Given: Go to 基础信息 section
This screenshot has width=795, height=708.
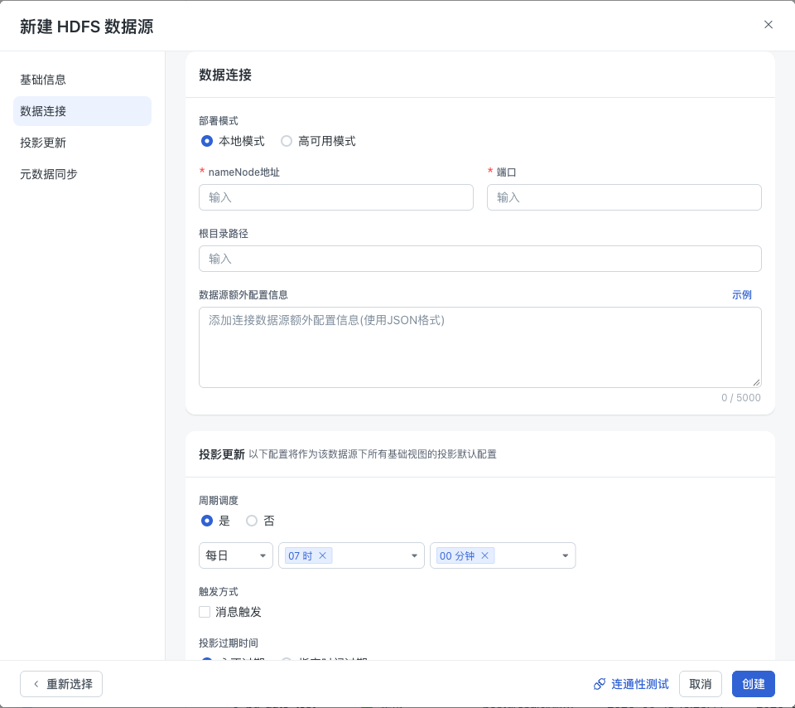Looking at the screenshot, I should pos(82,80).
